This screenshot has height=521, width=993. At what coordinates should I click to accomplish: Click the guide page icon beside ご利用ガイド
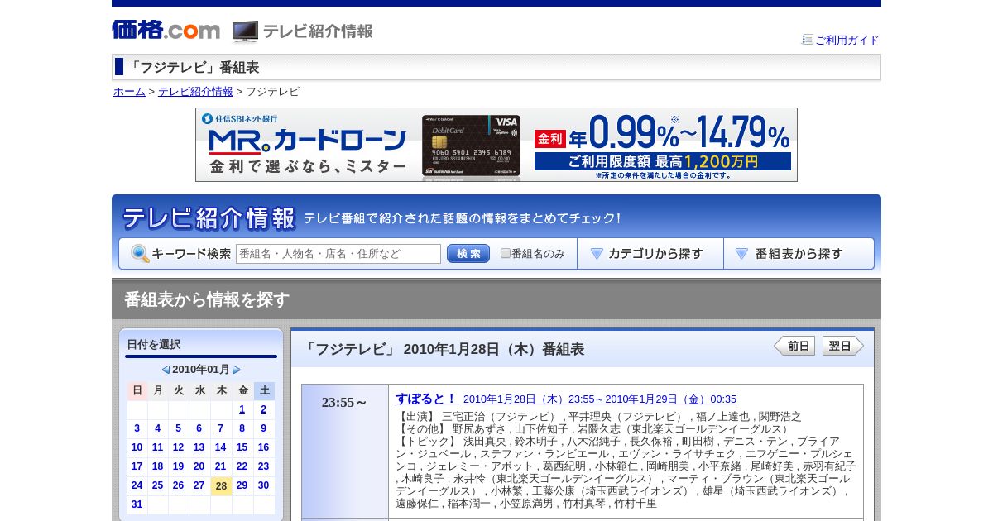tap(808, 39)
